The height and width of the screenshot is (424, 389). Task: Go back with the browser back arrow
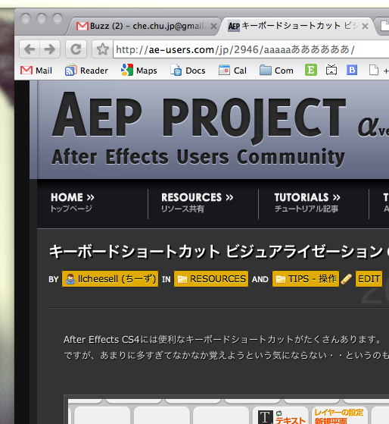[30, 49]
